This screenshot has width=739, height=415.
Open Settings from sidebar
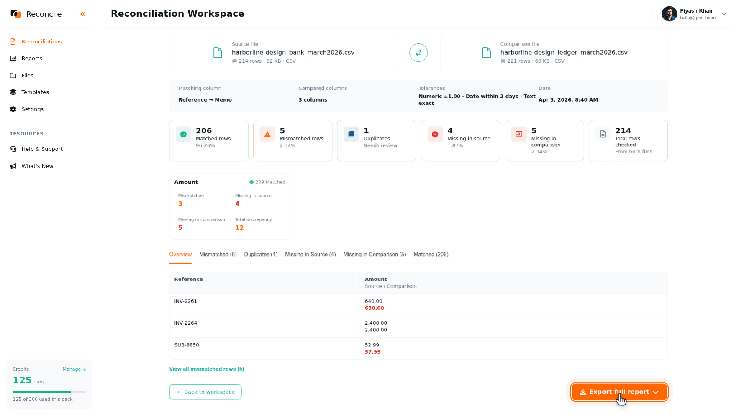pyautogui.click(x=32, y=109)
